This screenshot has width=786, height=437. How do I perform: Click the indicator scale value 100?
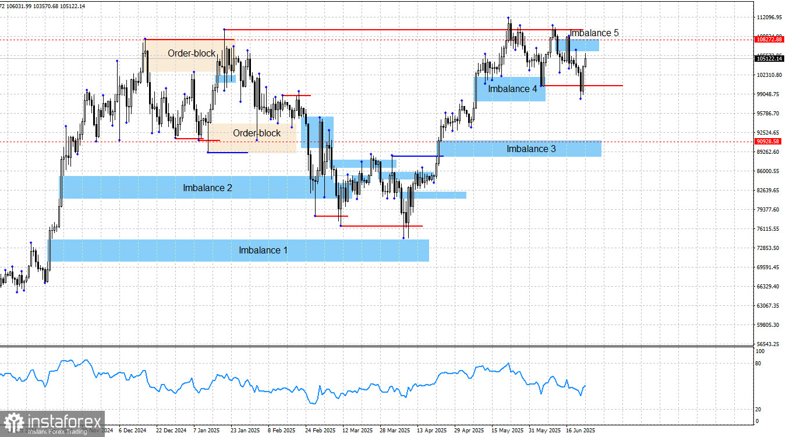pyautogui.click(x=760, y=351)
